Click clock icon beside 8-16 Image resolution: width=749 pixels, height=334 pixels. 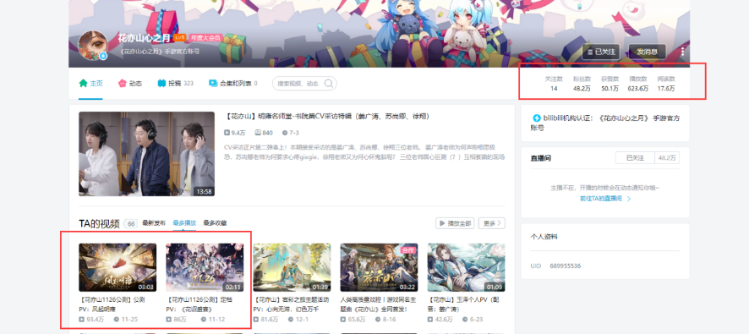pos(377,319)
